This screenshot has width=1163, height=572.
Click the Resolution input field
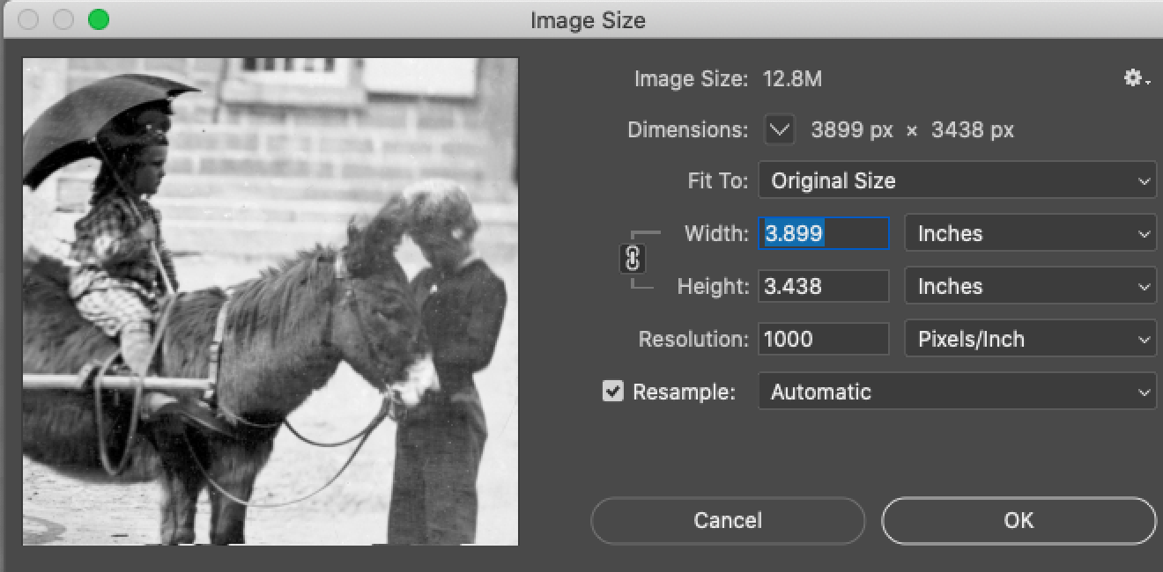click(x=824, y=340)
